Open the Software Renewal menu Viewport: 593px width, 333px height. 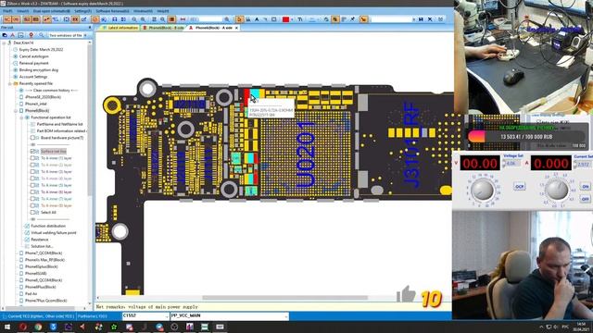pyautogui.click(x=112, y=11)
